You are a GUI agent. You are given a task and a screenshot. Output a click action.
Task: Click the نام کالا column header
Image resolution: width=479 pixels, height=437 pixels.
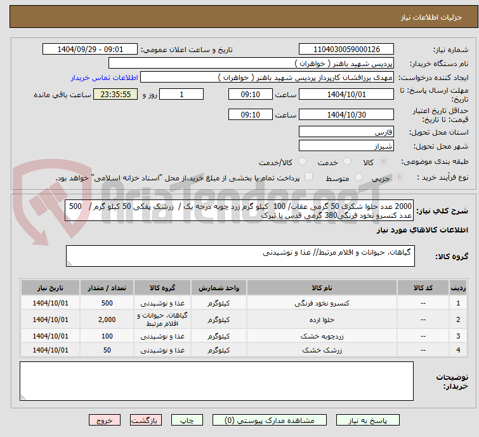tap(322, 288)
